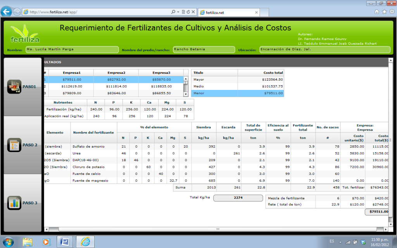
Task: Click down arrow of Empresa table scrollbar
Action: click(186, 94)
